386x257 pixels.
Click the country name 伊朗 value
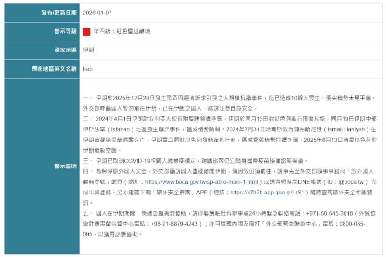[x=88, y=50]
